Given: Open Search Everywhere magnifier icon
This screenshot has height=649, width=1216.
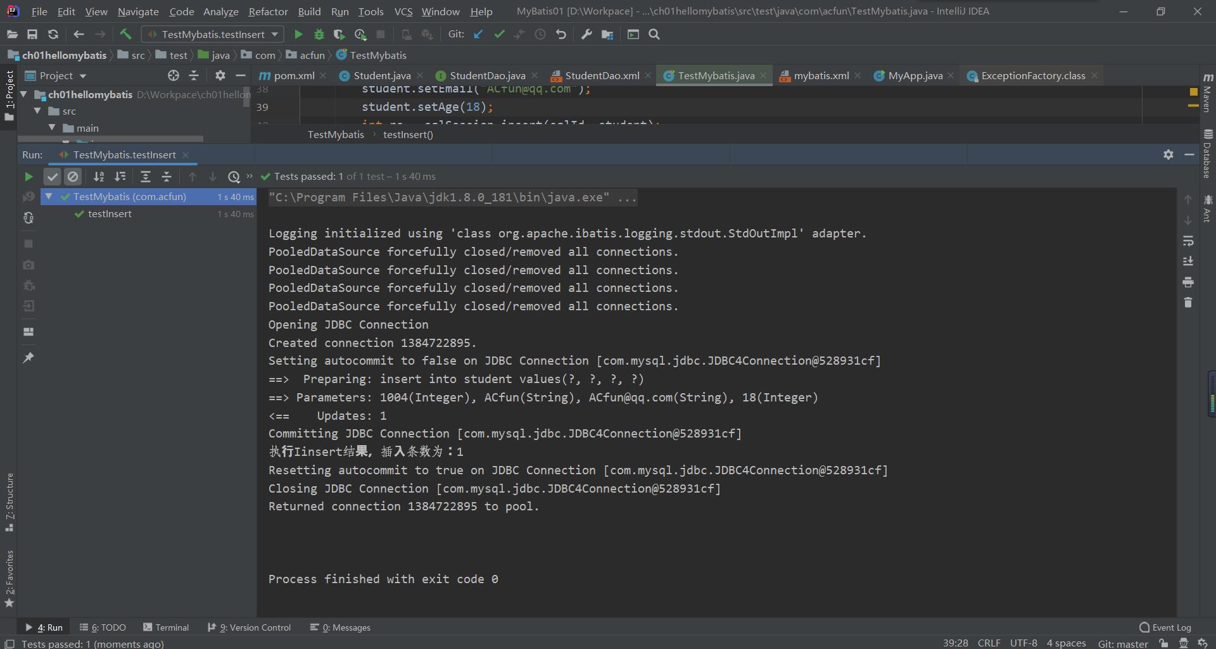Looking at the screenshot, I should tap(654, 34).
